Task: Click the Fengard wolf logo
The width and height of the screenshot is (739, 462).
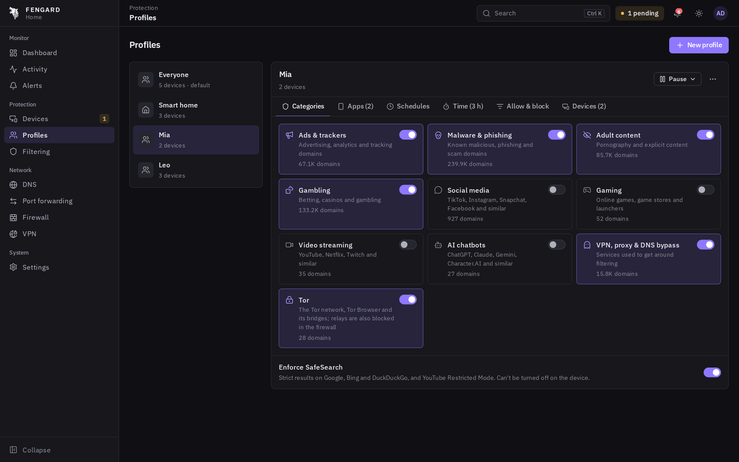Action: (x=14, y=13)
